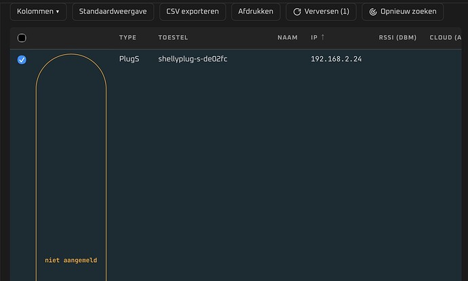The image size is (468, 281).
Task: Select the PlugS type cell
Action: (130, 59)
